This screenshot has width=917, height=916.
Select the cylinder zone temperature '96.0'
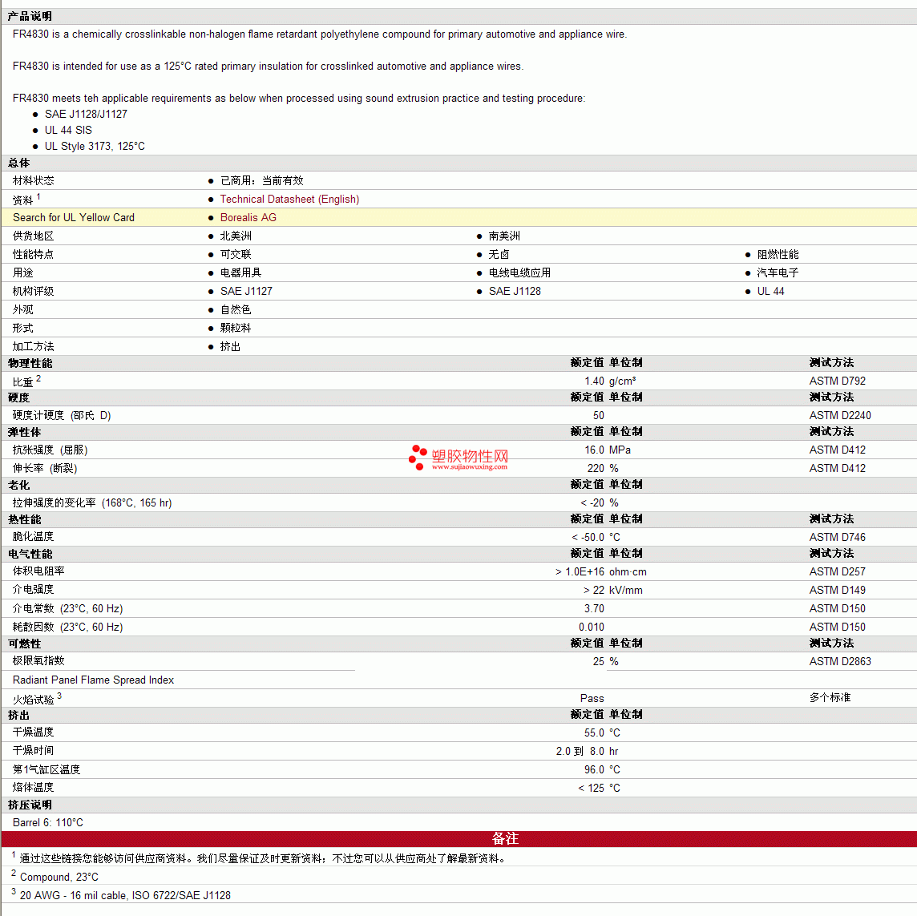pos(594,770)
